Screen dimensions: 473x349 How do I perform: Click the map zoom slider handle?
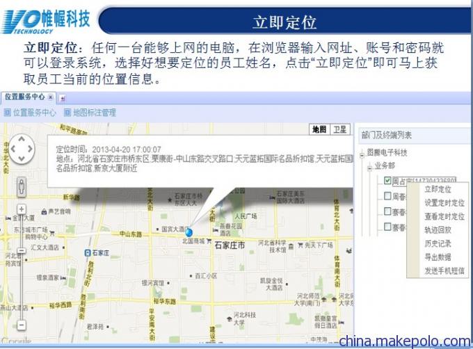pyautogui.click(x=22, y=250)
